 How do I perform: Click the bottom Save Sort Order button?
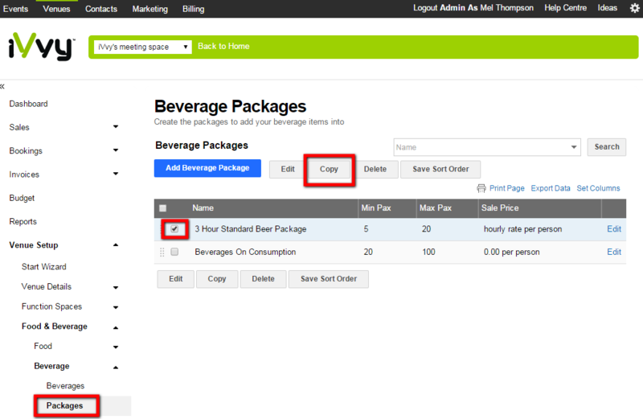329,279
